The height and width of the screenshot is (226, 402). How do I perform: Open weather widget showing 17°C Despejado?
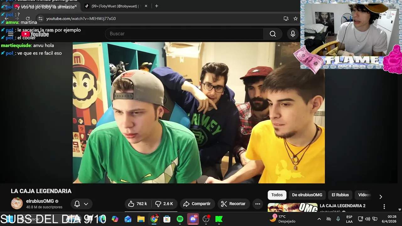(x=283, y=219)
